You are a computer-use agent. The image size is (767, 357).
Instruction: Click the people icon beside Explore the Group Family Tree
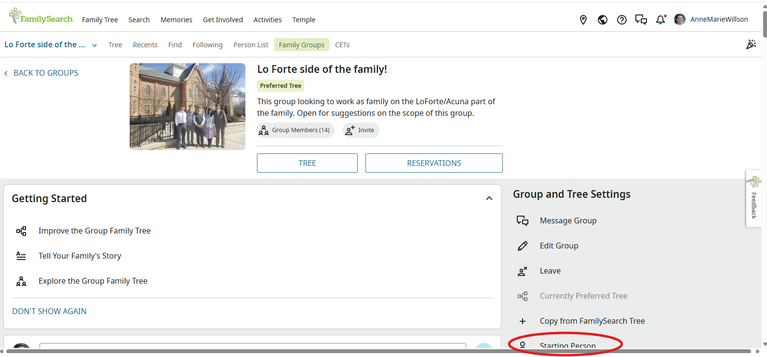(x=21, y=281)
